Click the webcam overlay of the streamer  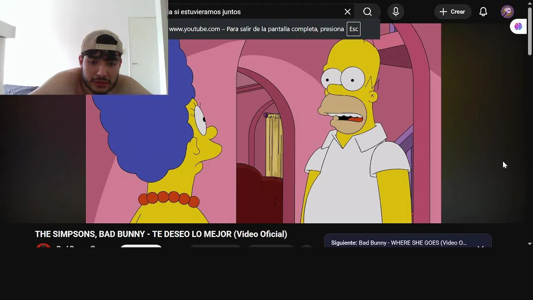[84, 47]
